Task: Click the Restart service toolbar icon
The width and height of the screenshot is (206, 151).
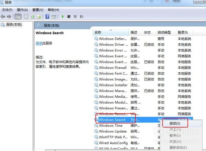Action: (x=82, y=17)
